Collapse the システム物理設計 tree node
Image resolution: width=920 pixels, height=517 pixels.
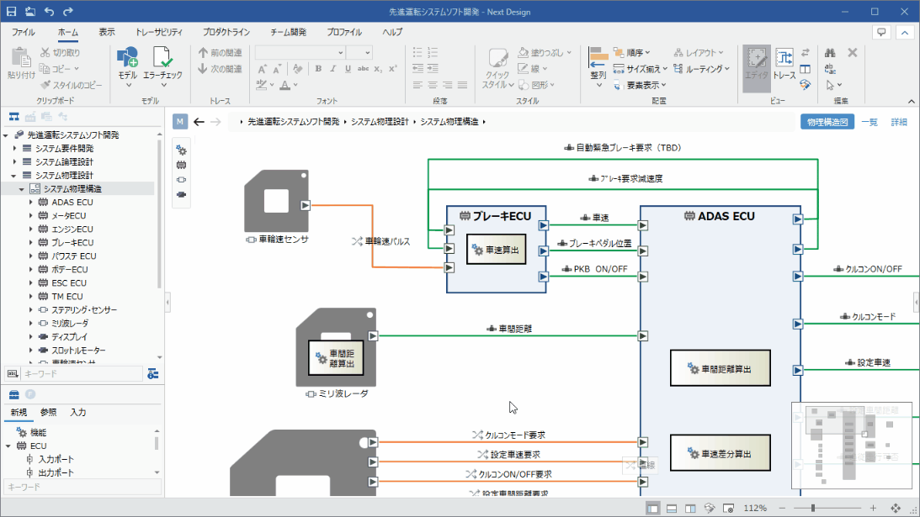coord(13,175)
